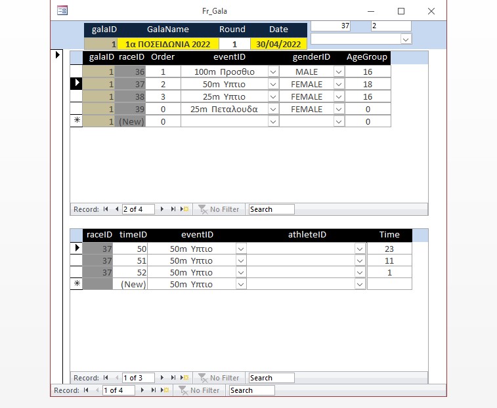This screenshot has width=497, height=408.
Task: Click timeID cell showing 51
Action: 130,260
